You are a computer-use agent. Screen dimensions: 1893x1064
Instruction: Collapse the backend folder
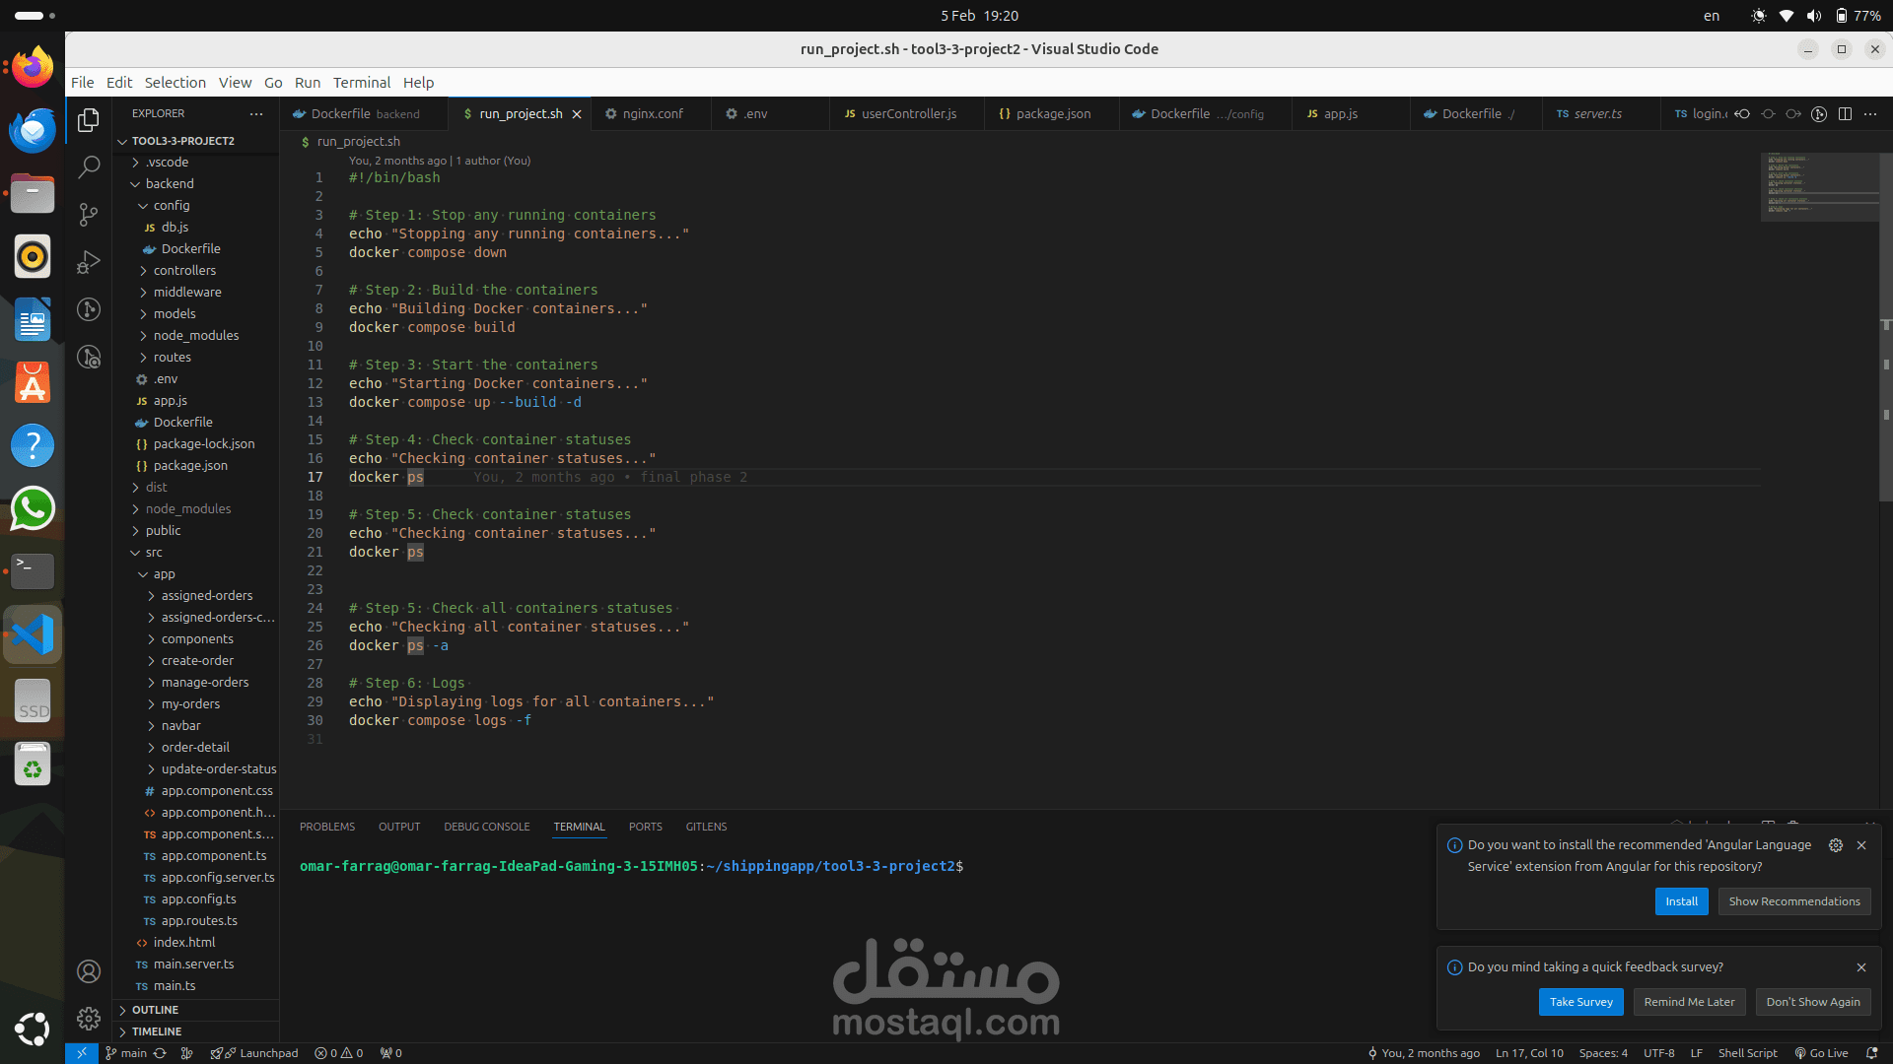(x=170, y=184)
